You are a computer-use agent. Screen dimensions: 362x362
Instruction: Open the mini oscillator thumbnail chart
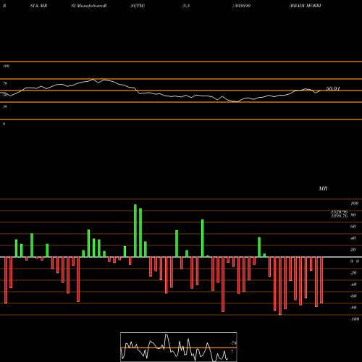tap(179, 347)
